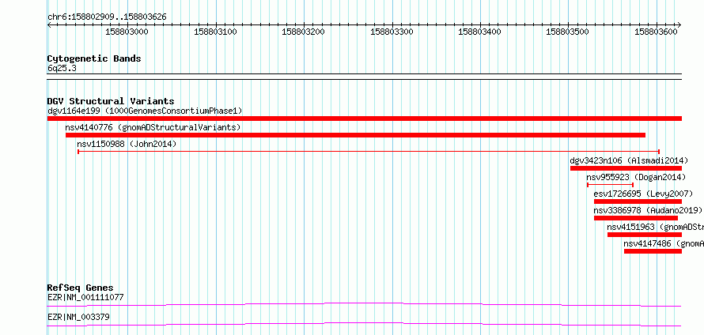Select the nsv1150988 (John2014) label
704x335 pixels.
[127, 144]
